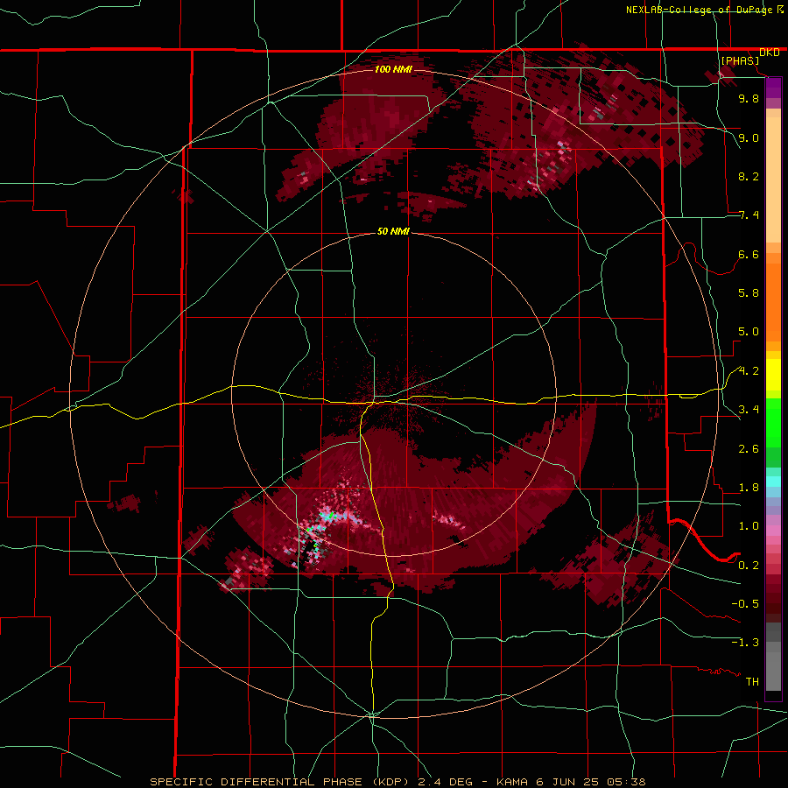The image size is (788, 788).
Task: Click the 0.2 value on the color scale
Action: [x=749, y=566]
